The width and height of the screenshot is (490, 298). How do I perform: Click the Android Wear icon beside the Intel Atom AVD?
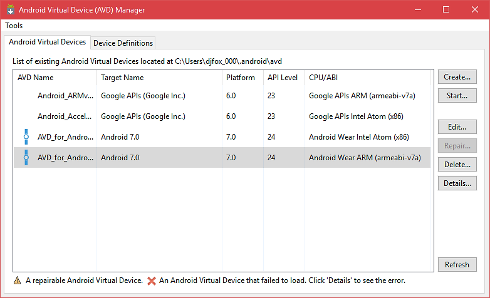[26, 137]
